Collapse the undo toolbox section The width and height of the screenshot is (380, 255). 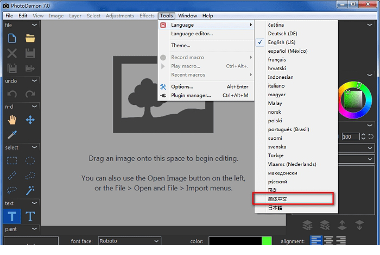coord(34,81)
